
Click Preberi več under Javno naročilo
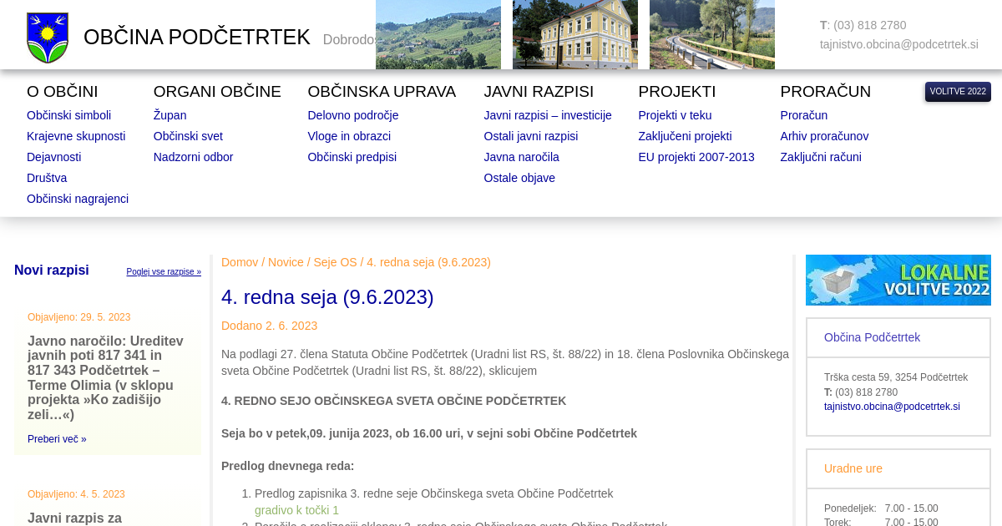point(57,439)
